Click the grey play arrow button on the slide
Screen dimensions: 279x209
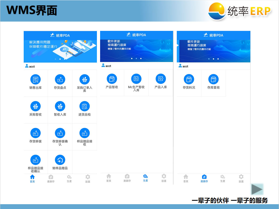coord(257,189)
